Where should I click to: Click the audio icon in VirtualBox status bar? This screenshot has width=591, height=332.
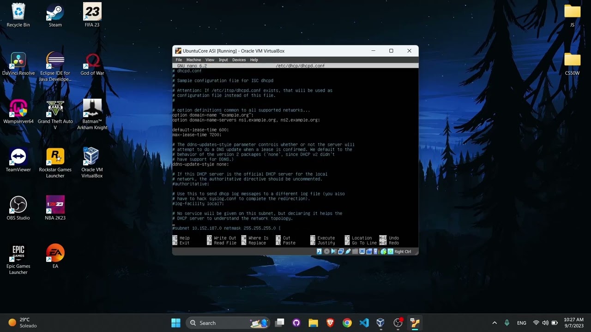[x=334, y=251]
